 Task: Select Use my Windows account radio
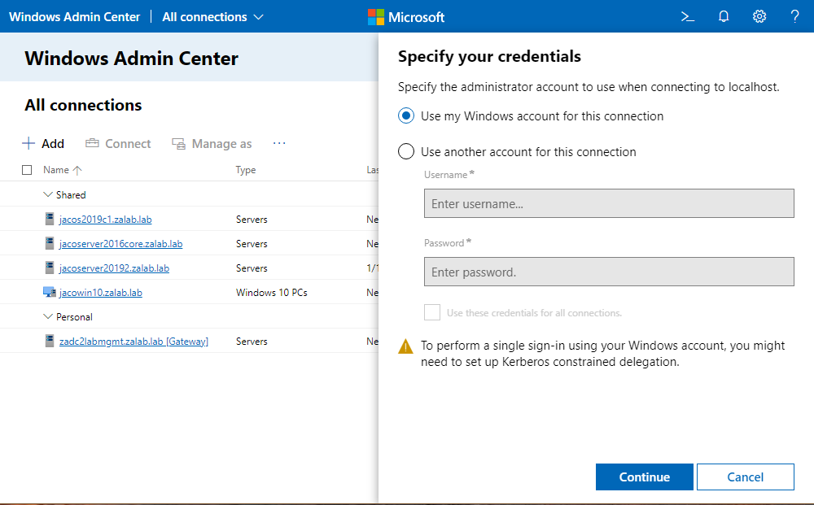pyautogui.click(x=406, y=116)
